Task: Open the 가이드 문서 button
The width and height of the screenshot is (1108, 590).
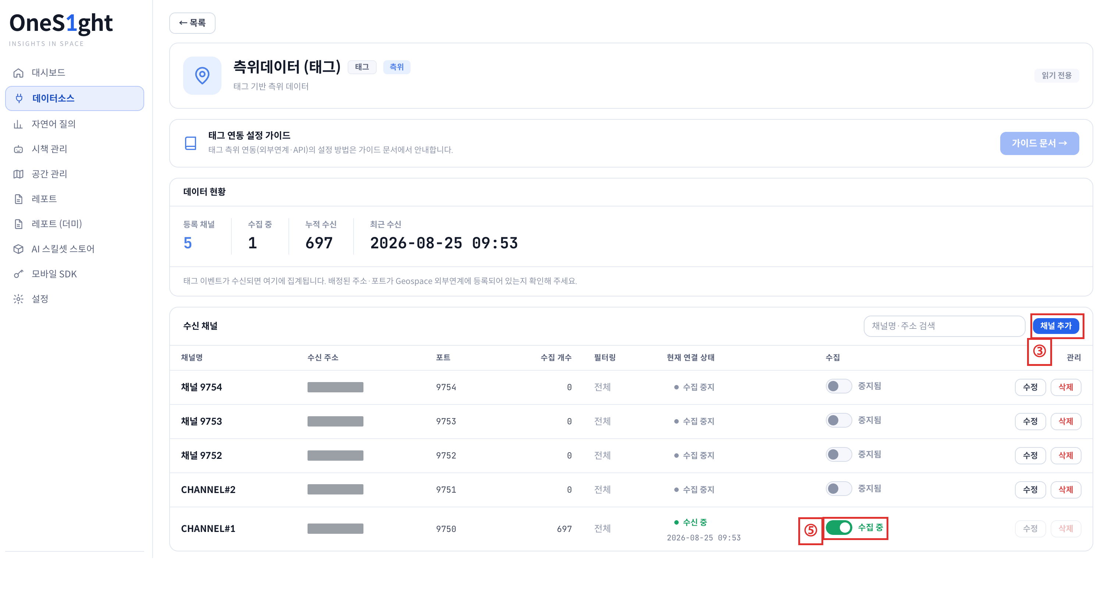Action: click(x=1039, y=143)
